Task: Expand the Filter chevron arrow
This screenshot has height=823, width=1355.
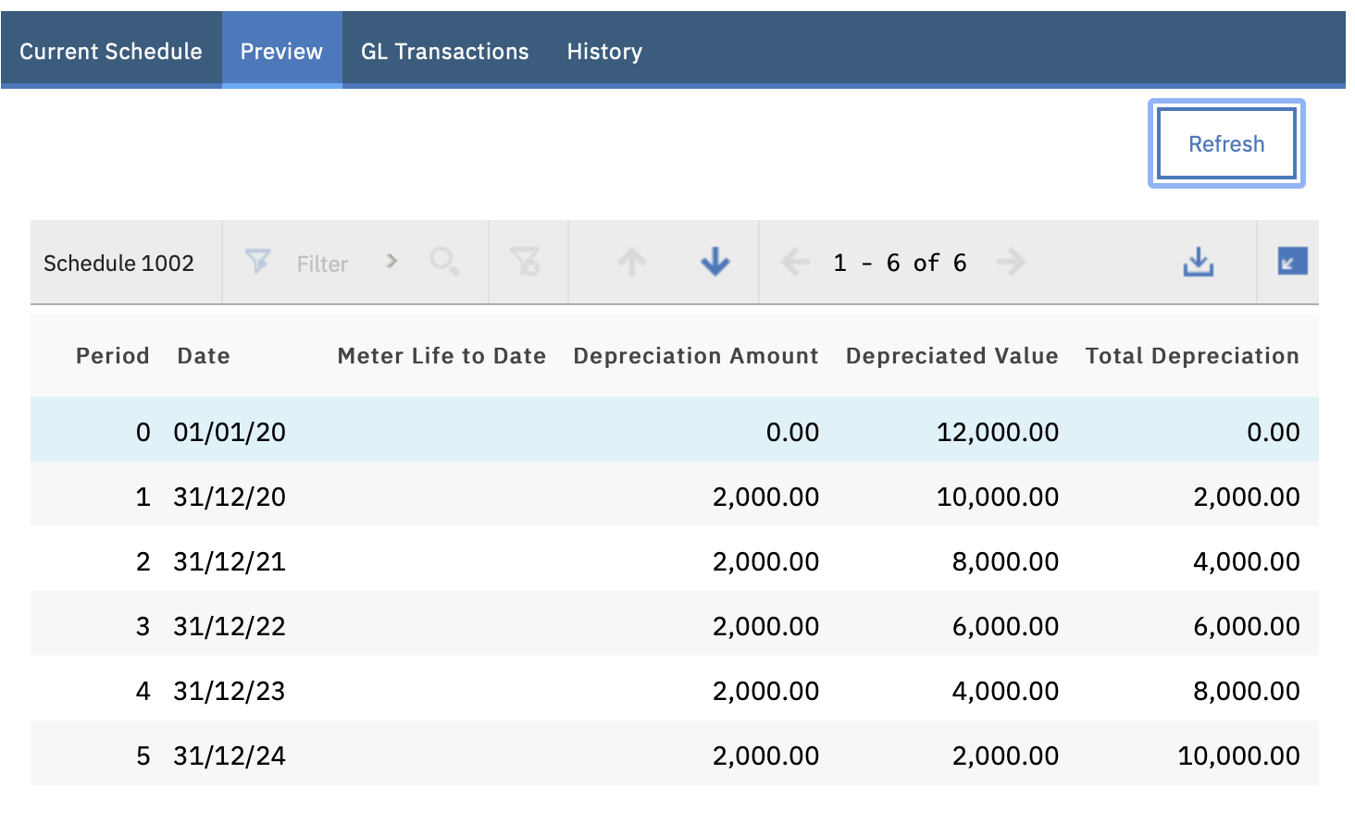Action: click(x=392, y=262)
